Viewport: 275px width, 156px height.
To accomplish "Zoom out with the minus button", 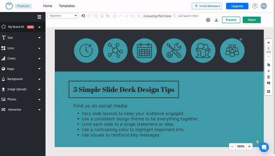I will (232, 146).
